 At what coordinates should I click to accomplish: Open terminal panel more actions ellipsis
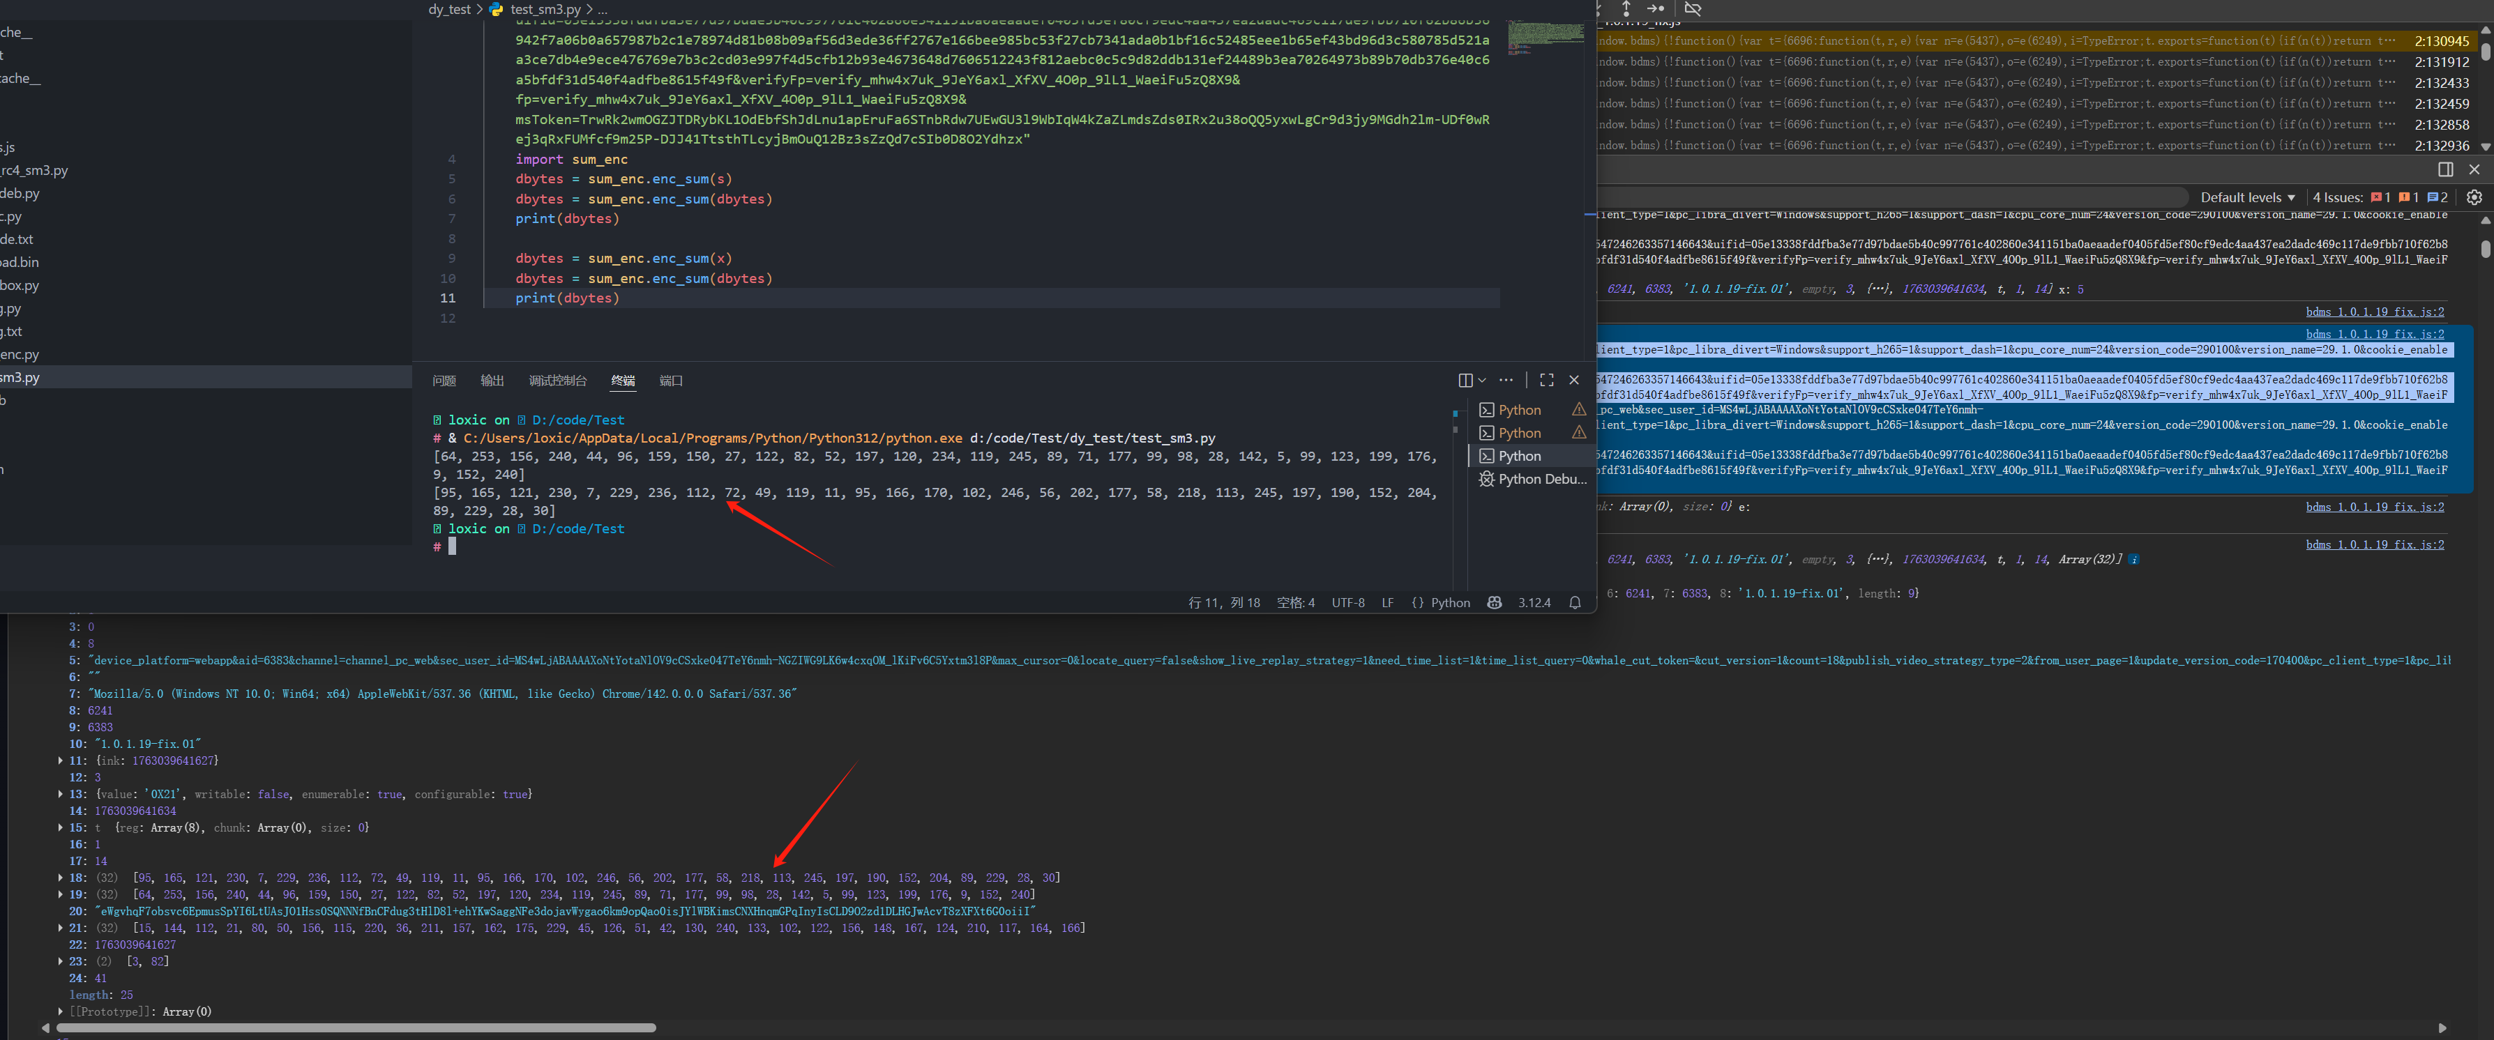[1506, 380]
